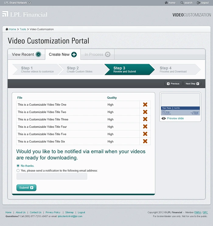Open the SIPC link in footer
Viewport: 213px width, 226px height.
pyautogui.click(x=205, y=212)
